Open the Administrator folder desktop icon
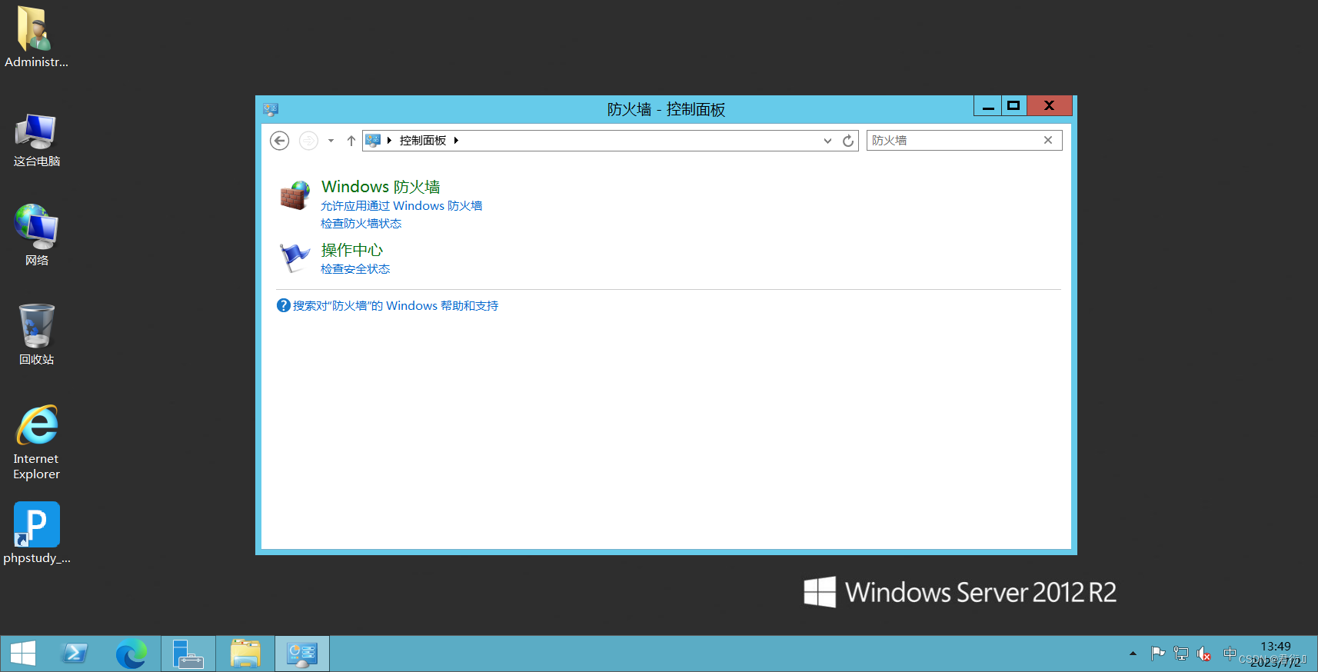1318x672 pixels. click(x=35, y=36)
